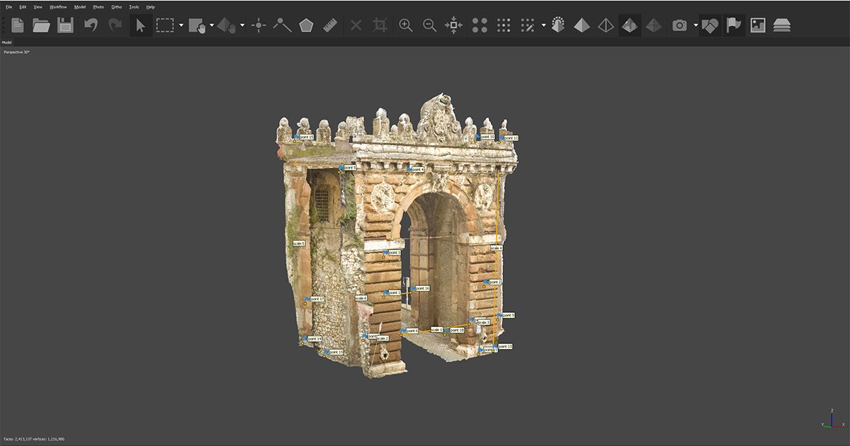Toggle show cameras
This screenshot has width=850, height=446.
(679, 25)
